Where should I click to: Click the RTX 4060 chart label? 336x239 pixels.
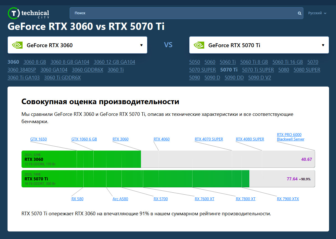pos(162,139)
